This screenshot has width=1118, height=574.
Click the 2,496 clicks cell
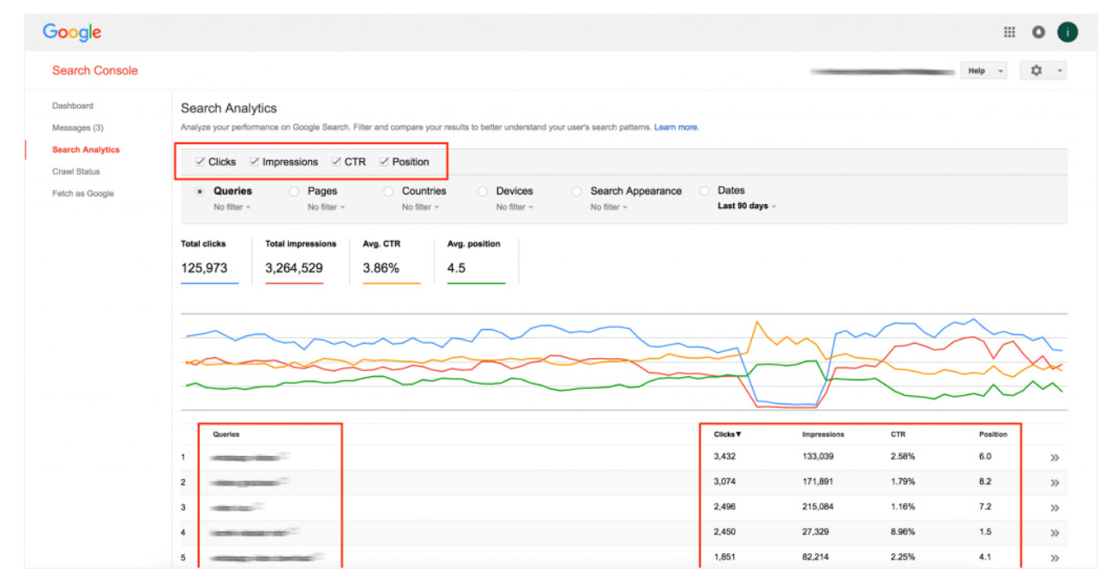click(724, 507)
